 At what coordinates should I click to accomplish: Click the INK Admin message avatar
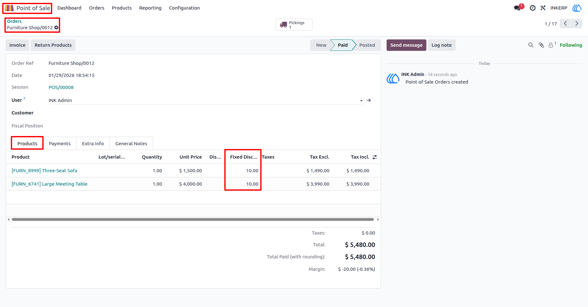393,78
